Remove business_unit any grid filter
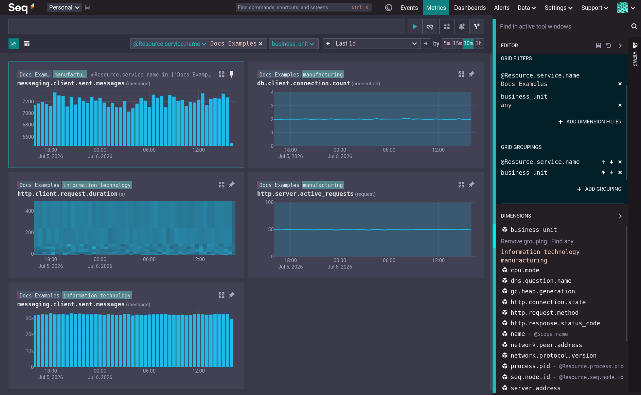 pos(620,105)
